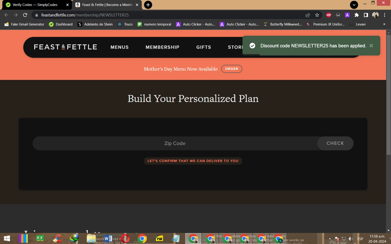Viewport: 391px width, 244px height.
Task: Click 'LET'S CONFIRM THAT WE CAN DELIVER TO YOU'
Action: 193,161
